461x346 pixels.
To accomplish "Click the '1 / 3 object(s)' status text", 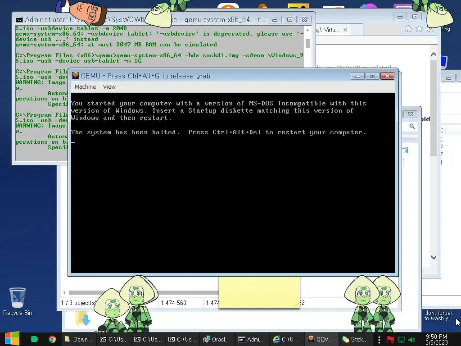I will coord(78,303).
